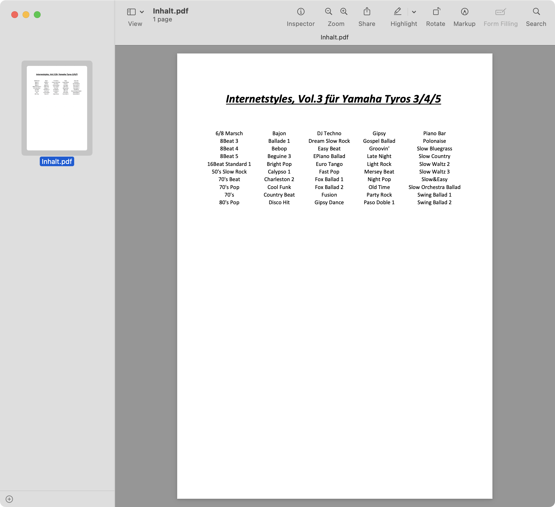Activate the Highlight pen tool
The height and width of the screenshot is (507, 555).
click(397, 12)
